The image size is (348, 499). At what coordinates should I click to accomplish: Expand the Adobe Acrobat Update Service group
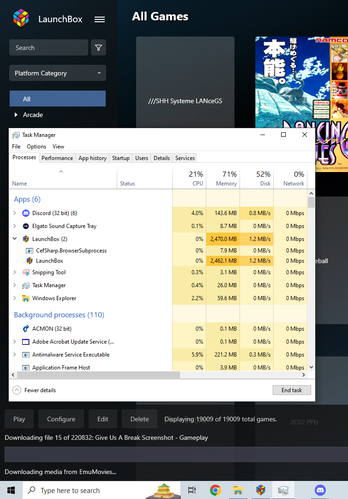click(15, 341)
